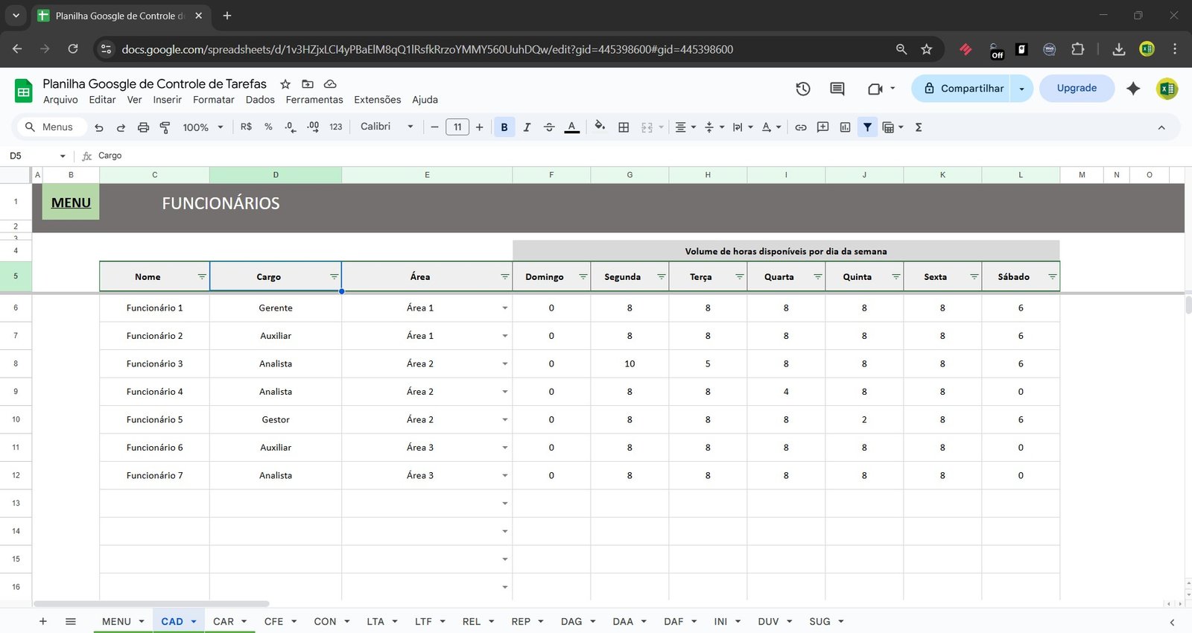Open the comments panel icon

[837, 89]
